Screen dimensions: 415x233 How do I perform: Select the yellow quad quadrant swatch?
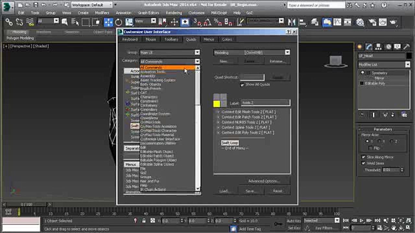click(x=217, y=104)
